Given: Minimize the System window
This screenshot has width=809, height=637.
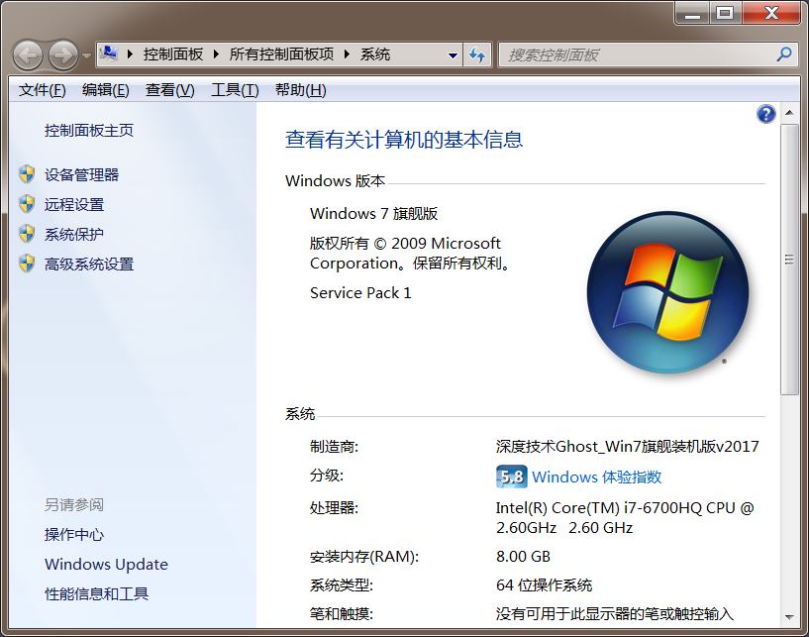Looking at the screenshot, I should 692,14.
